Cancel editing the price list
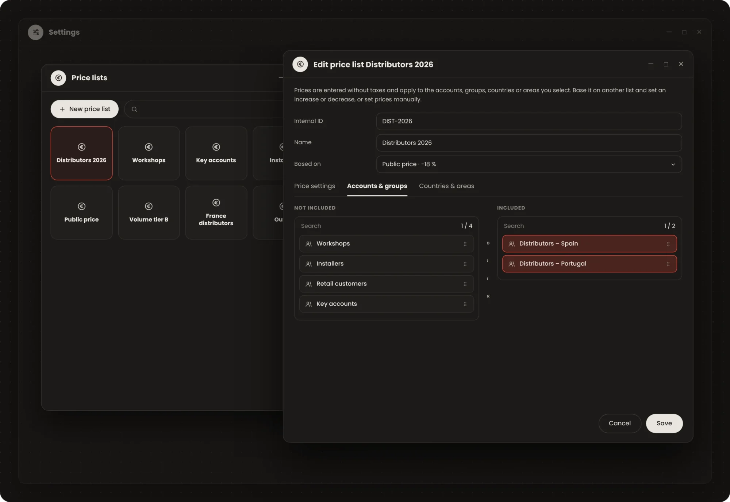730x502 pixels. pos(620,423)
